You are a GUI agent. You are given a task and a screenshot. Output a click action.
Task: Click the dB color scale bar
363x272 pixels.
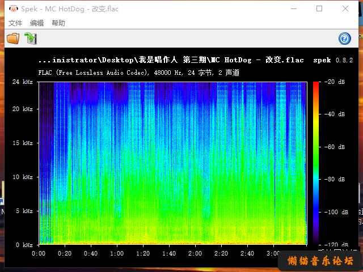coord(315,163)
